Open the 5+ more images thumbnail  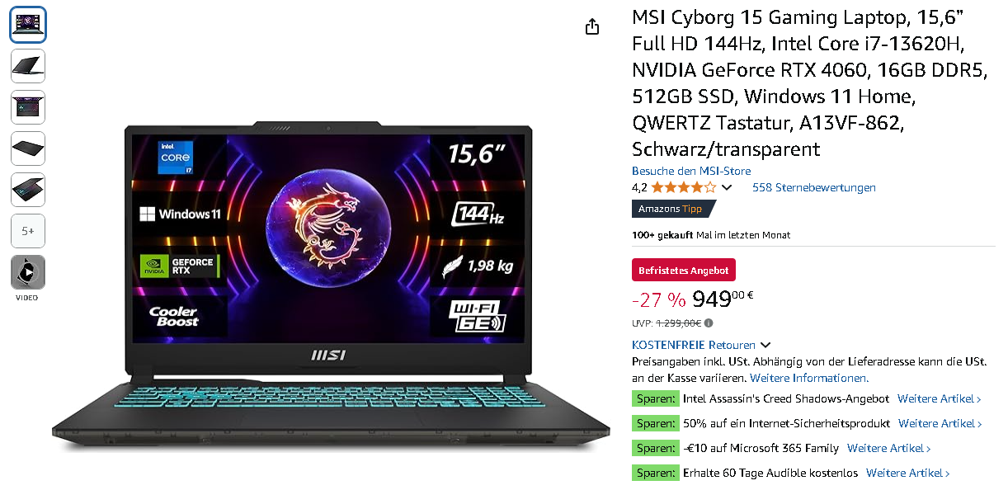click(x=28, y=232)
